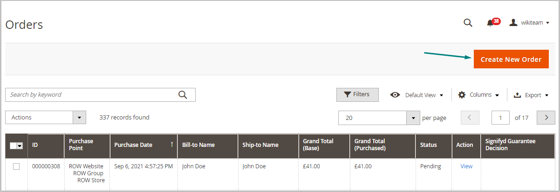Click the Create New Order button

pos(511,60)
